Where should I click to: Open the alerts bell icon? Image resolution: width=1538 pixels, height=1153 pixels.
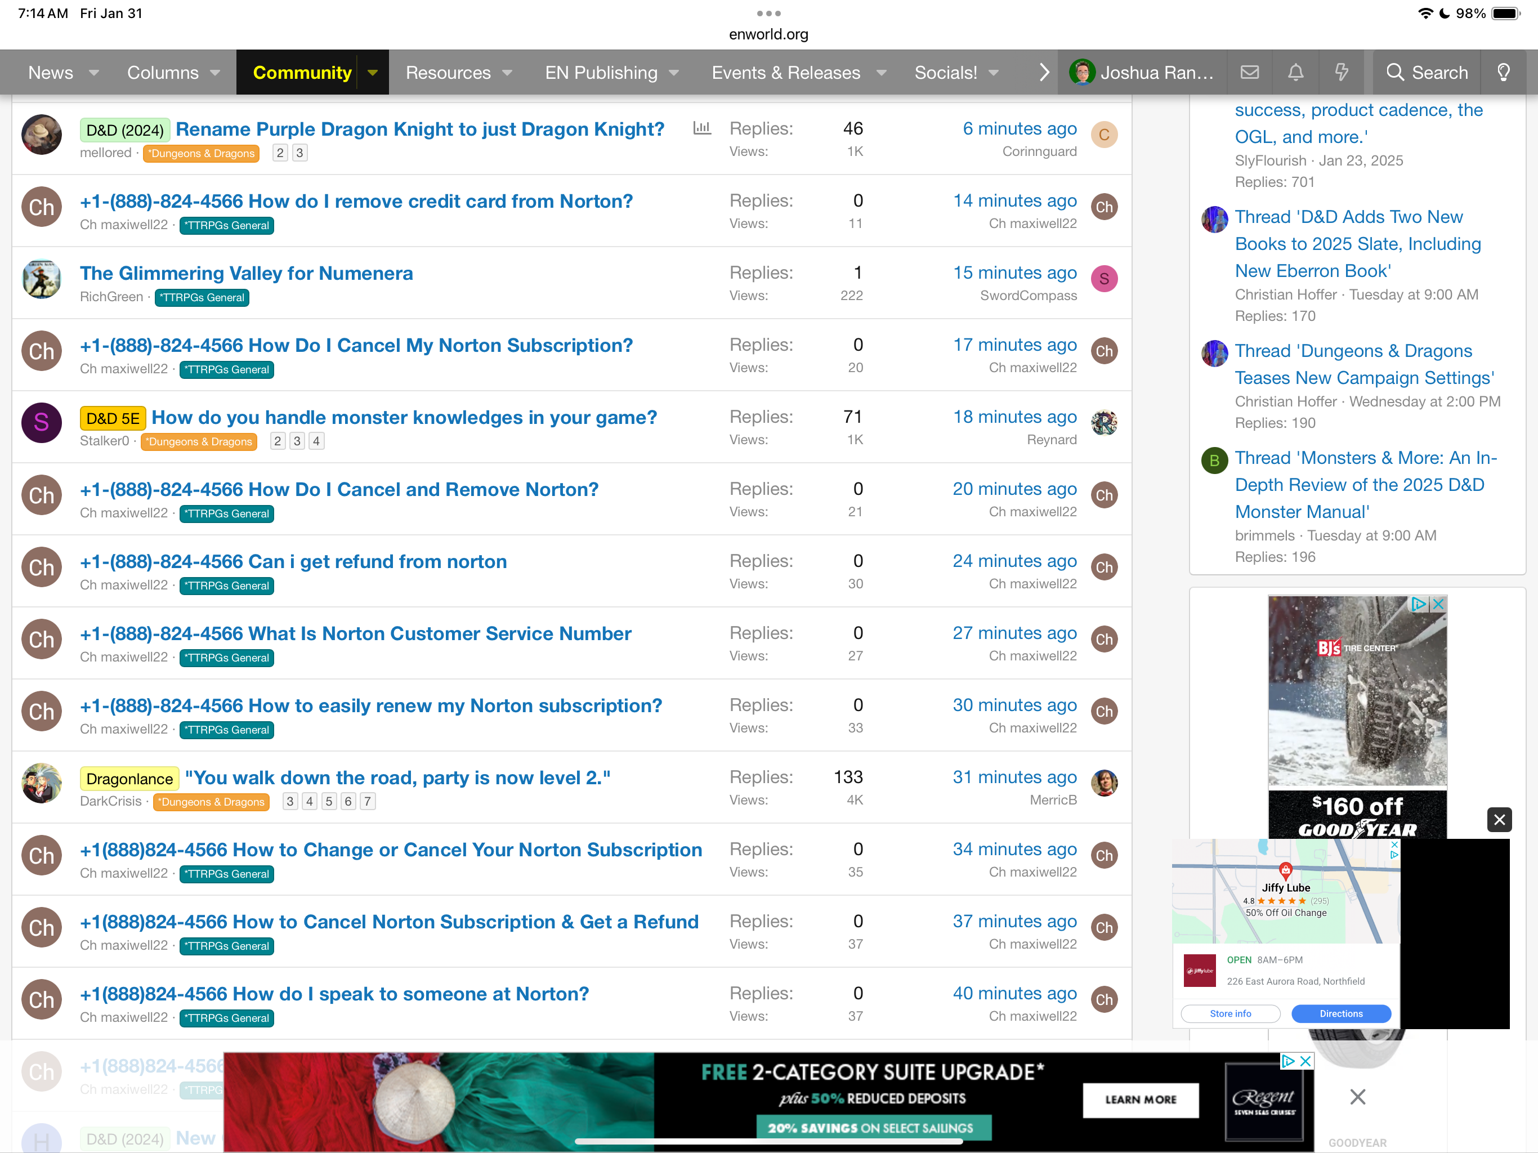[1295, 72]
